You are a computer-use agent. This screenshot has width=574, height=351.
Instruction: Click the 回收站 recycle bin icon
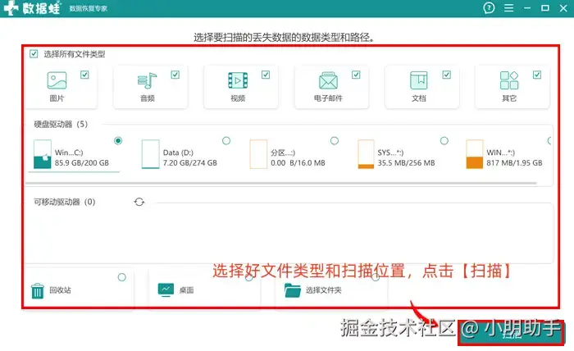click(38, 291)
